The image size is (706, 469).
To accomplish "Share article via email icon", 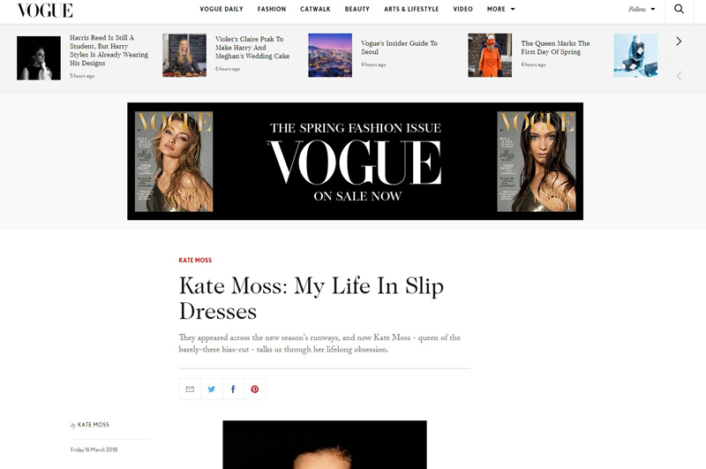I will click(x=190, y=389).
